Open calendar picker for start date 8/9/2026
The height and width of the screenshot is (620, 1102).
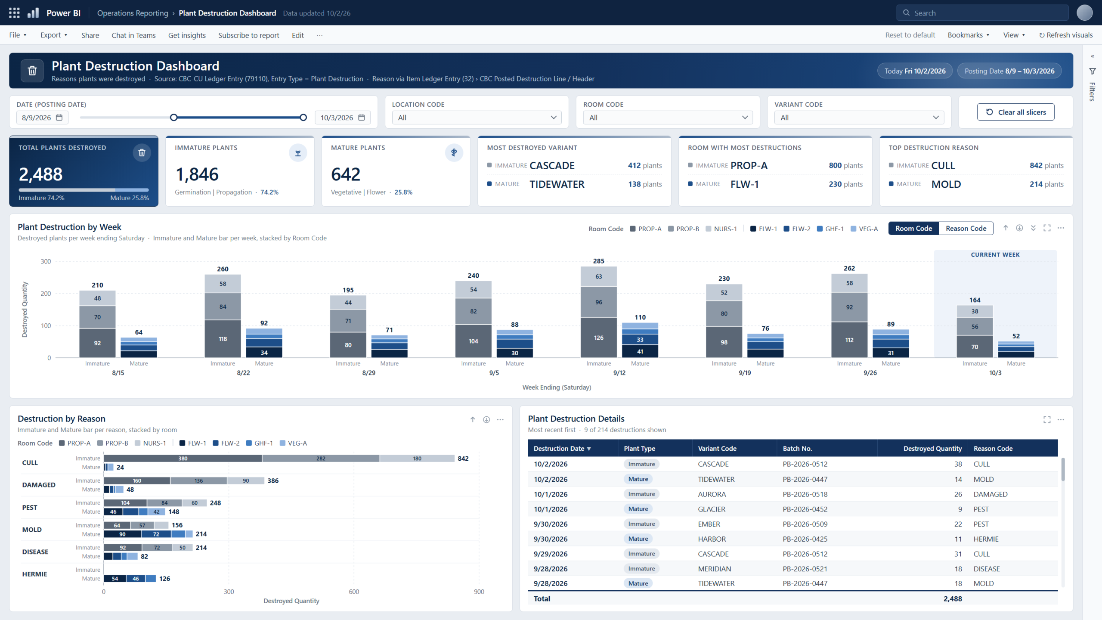[x=59, y=118]
